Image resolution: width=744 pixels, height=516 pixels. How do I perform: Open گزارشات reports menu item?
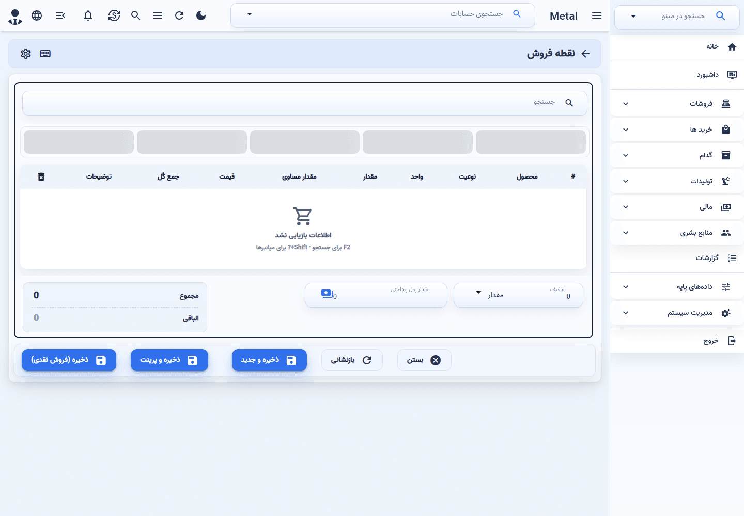click(677, 258)
